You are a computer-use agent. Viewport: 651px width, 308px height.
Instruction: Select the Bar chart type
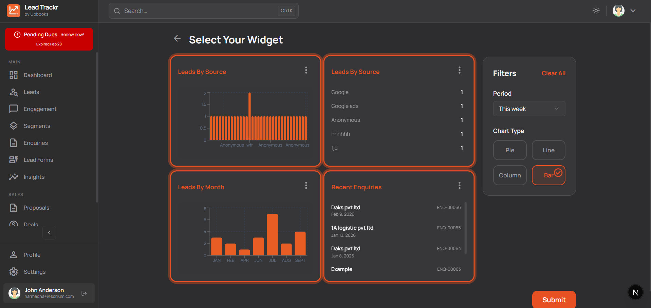[548, 175]
